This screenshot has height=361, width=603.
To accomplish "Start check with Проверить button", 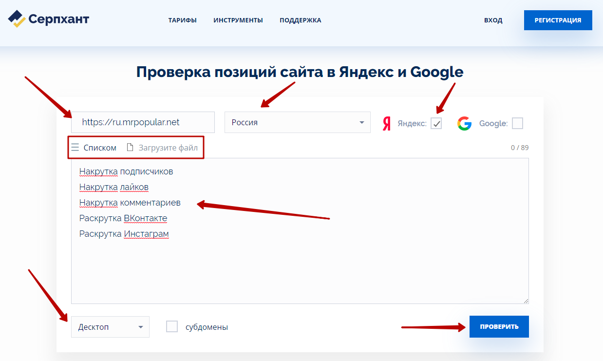I will click(x=499, y=326).
